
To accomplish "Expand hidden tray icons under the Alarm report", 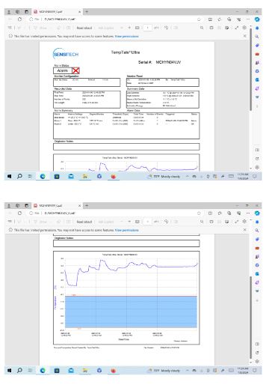I will point(187,176).
